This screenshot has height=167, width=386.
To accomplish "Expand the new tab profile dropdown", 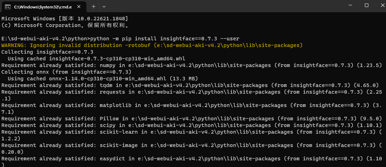I will (104, 7).
